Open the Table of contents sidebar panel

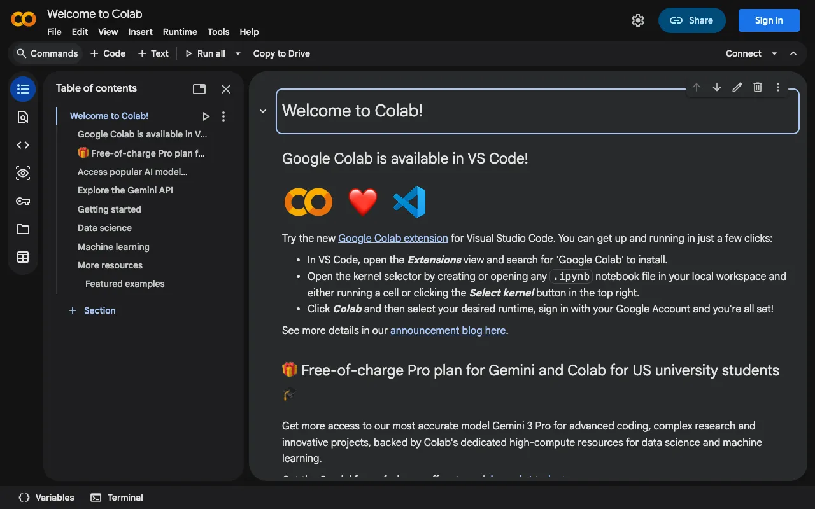[x=23, y=89]
